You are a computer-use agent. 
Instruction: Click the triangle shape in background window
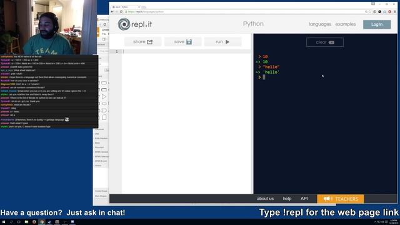click(104, 97)
